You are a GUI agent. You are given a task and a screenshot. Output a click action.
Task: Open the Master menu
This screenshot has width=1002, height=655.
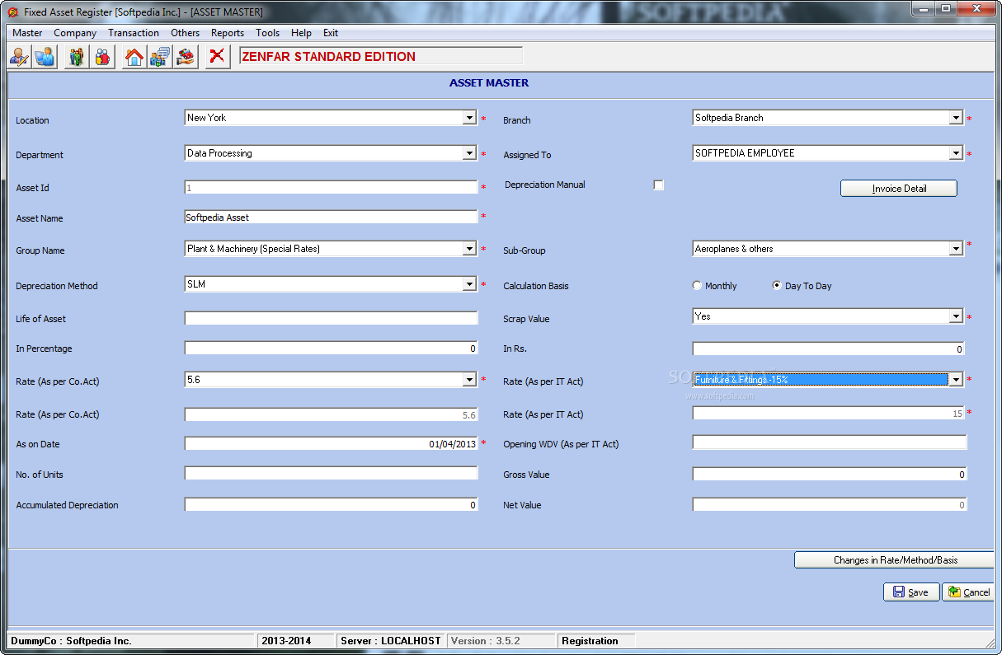pos(27,33)
